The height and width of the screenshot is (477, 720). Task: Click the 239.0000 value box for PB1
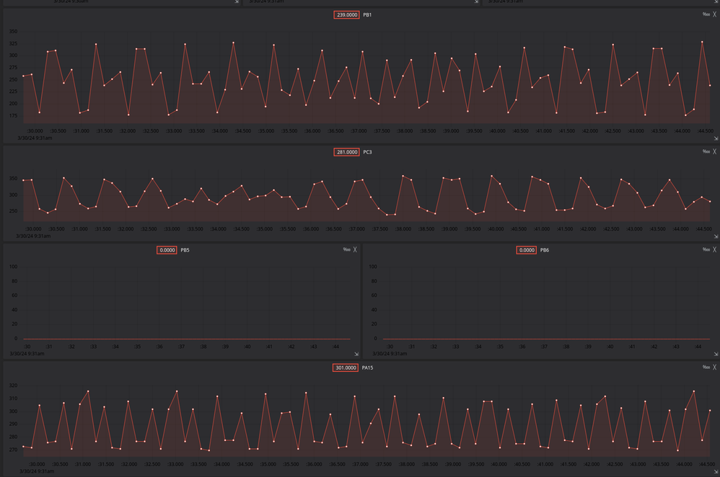tap(347, 14)
